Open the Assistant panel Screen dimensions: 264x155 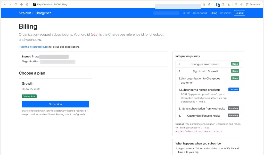pyautogui.click(x=253, y=4)
